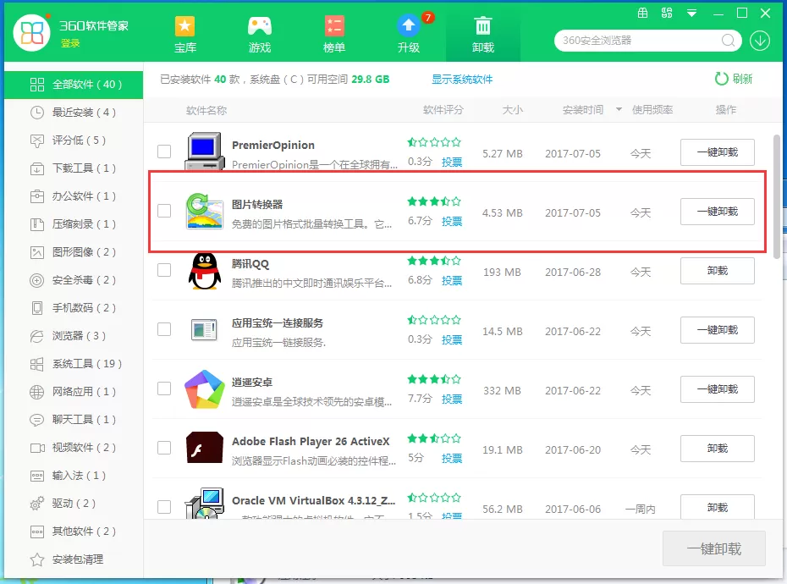Screen dimensions: 787x584
Task: Click the search magnifier icon
Action: (728, 41)
